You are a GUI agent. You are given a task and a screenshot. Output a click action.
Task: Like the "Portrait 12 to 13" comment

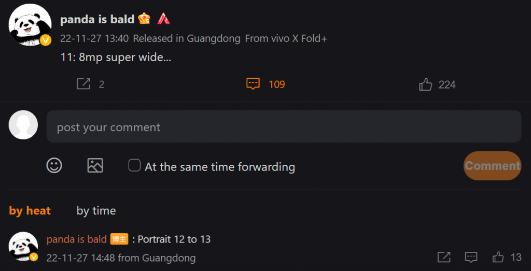point(498,257)
